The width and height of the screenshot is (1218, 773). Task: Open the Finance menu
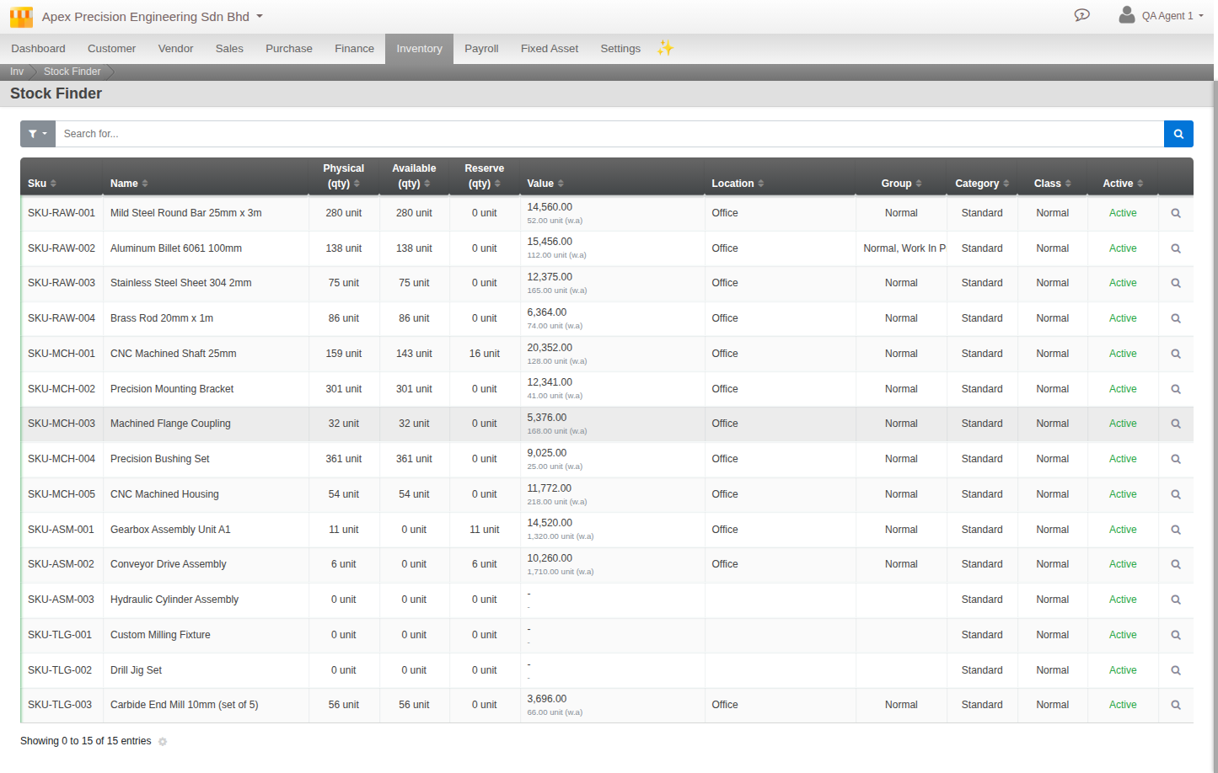[x=354, y=49]
